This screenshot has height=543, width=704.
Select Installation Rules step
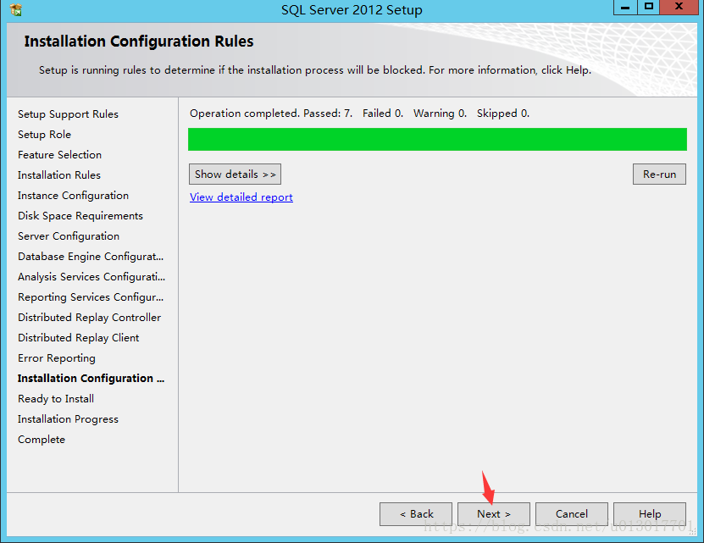(x=59, y=175)
